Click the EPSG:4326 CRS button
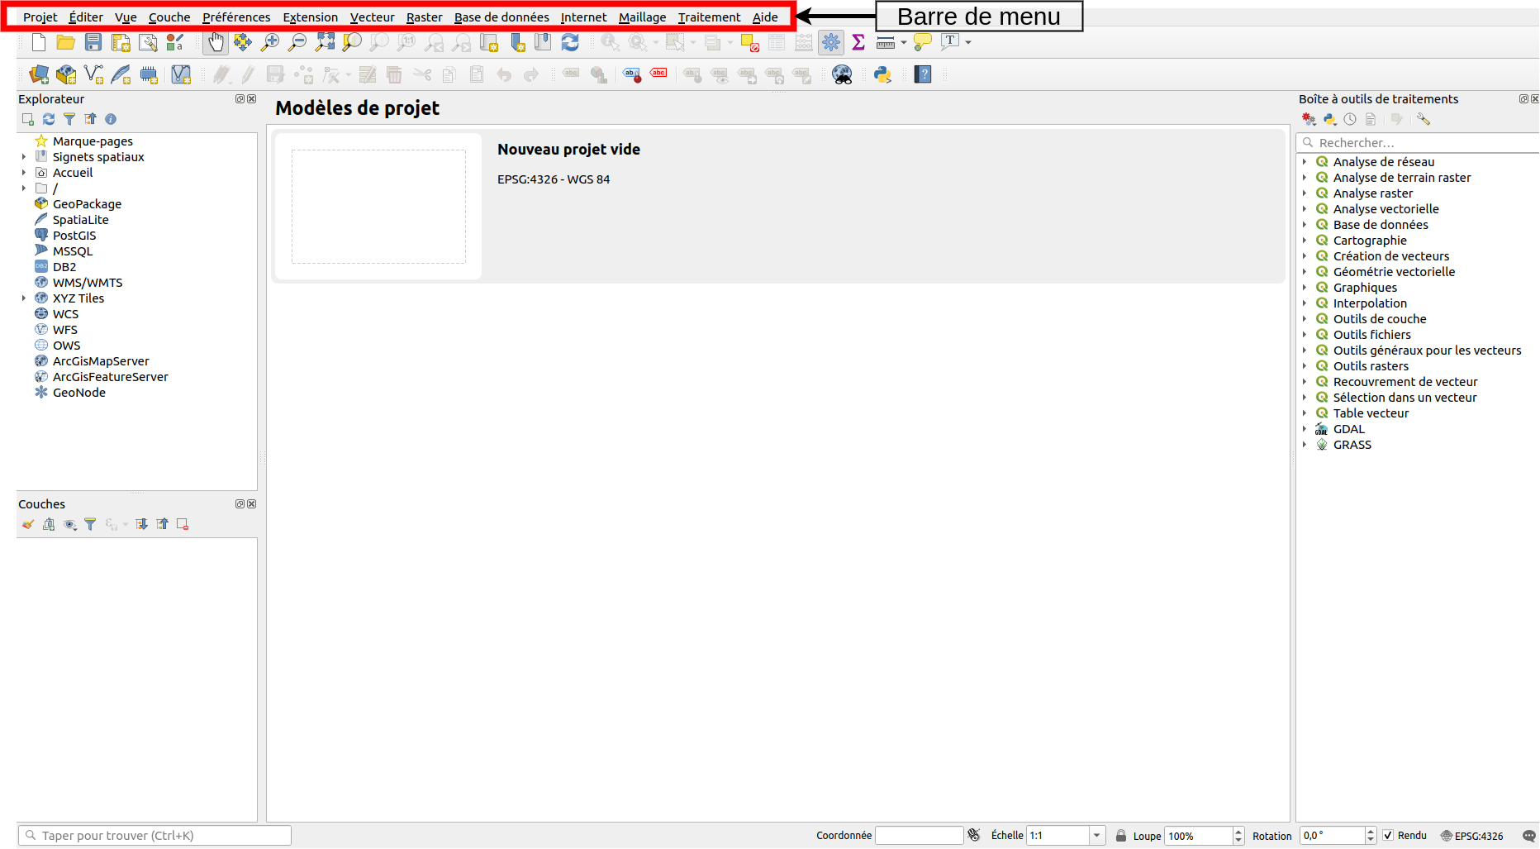Viewport: 1540px width, 849px height. pyautogui.click(x=1472, y=836)
